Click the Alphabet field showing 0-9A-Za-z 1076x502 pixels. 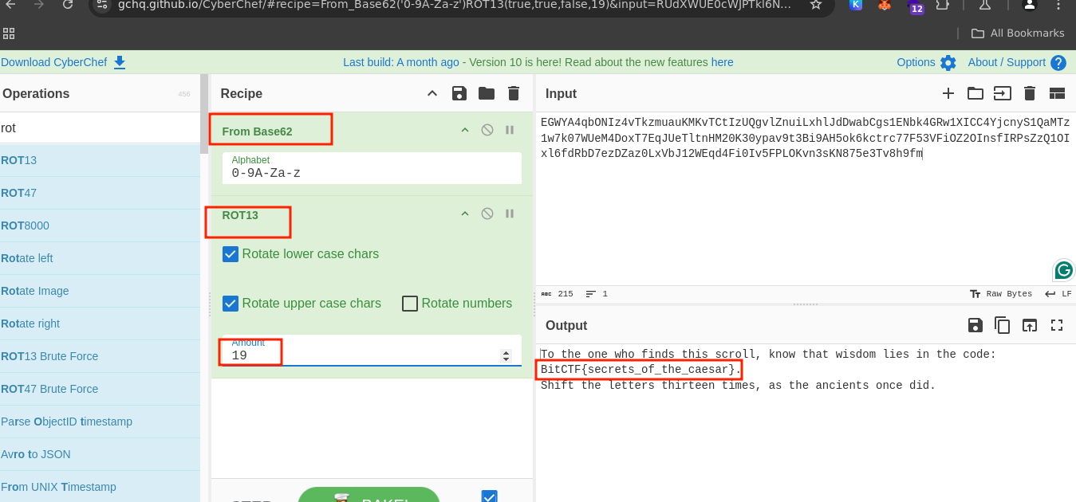[372, 168]
